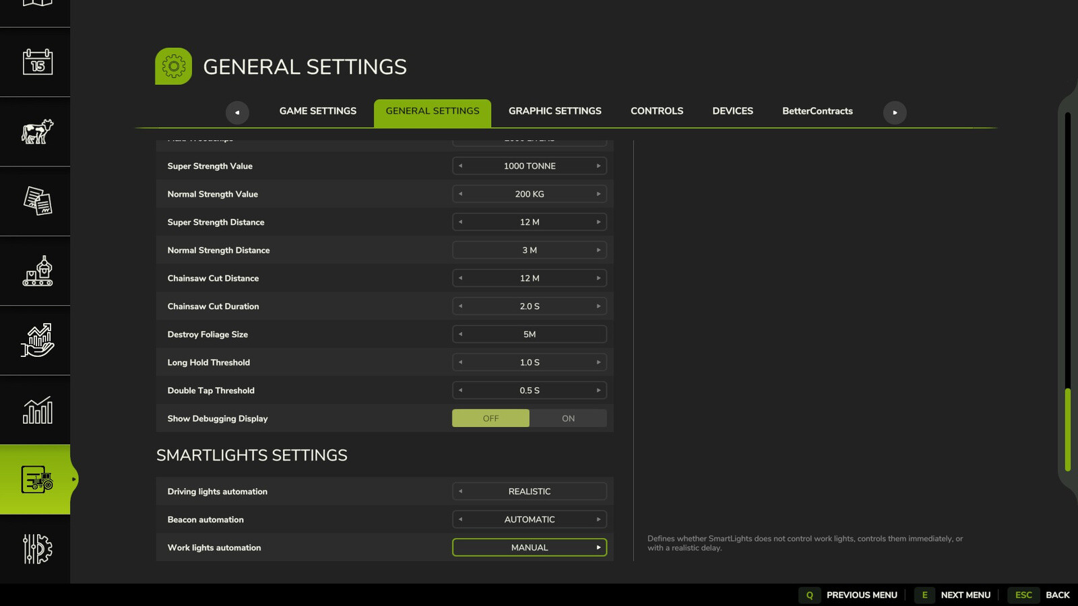Viewport: 1078px width, 606px height.
Task: Advance Work lights automation option right arrow
Action: (x=598, y=547)
